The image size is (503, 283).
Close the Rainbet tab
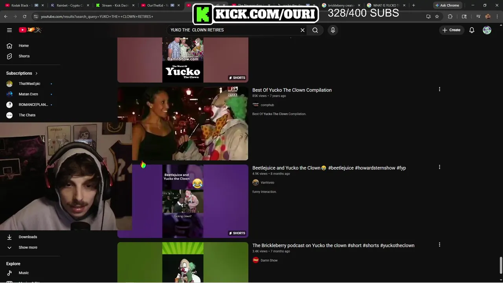point(88,6)
